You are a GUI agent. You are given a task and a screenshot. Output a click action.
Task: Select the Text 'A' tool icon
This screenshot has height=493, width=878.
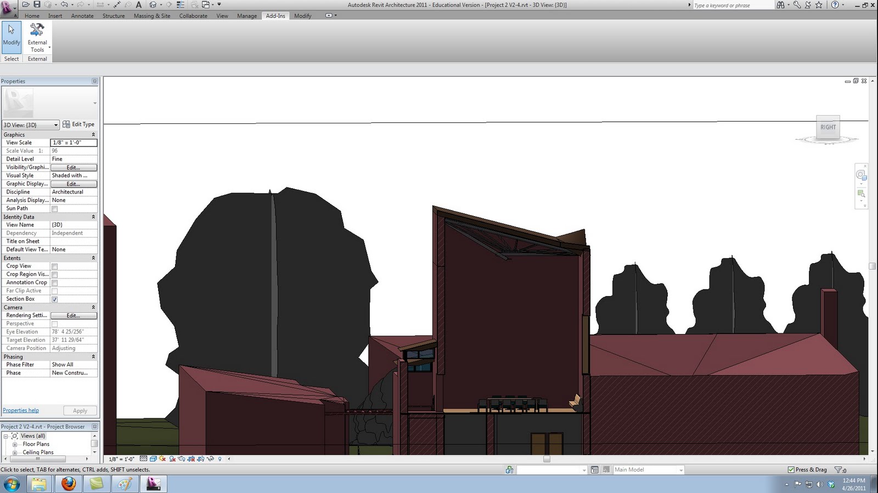[x=138, y=4]
